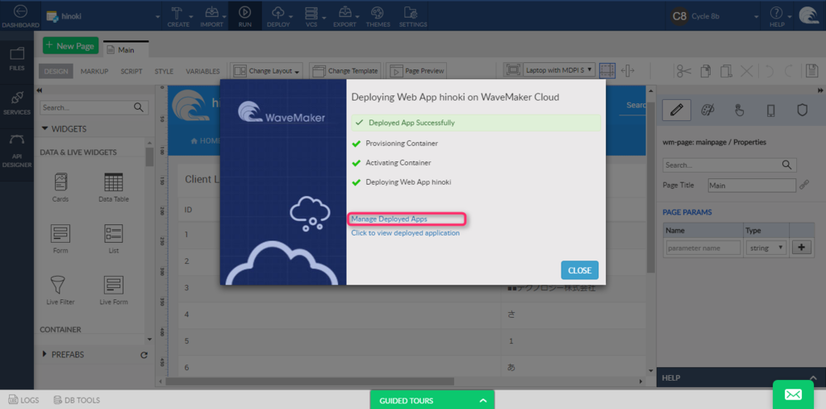Refresh the Prefabs list
Screen dimensions: 826x409
(144, 355)
